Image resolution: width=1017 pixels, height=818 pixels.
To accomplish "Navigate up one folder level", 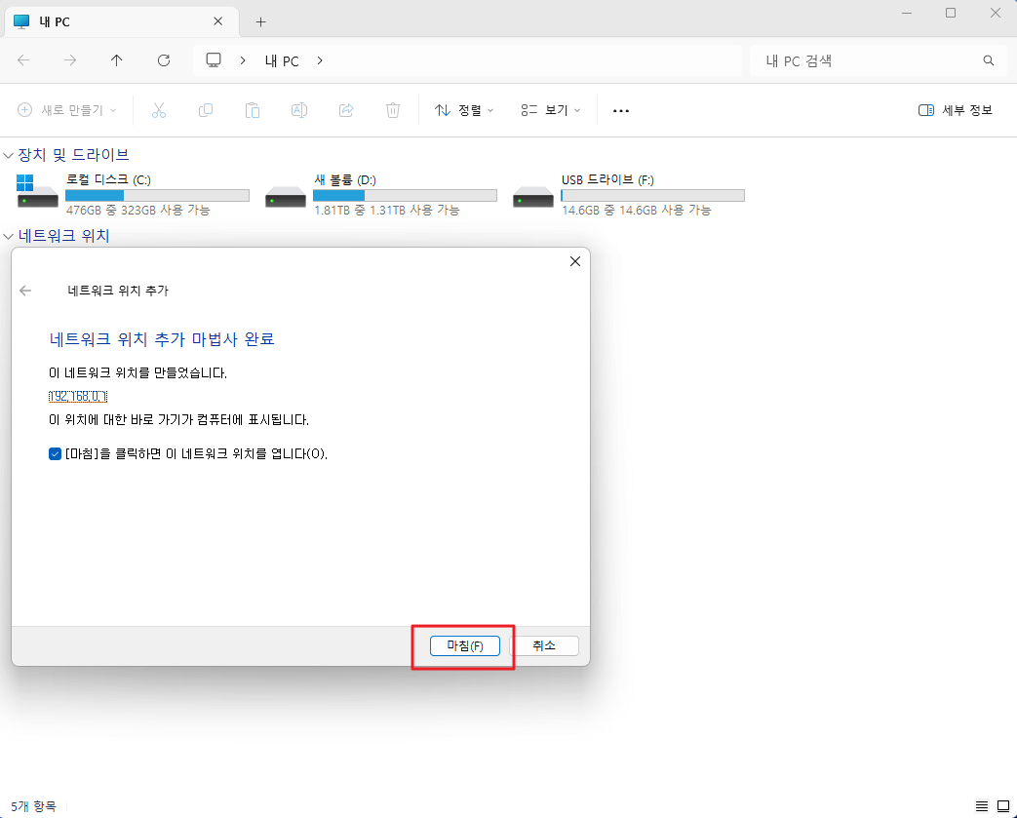I will point(116,60).
